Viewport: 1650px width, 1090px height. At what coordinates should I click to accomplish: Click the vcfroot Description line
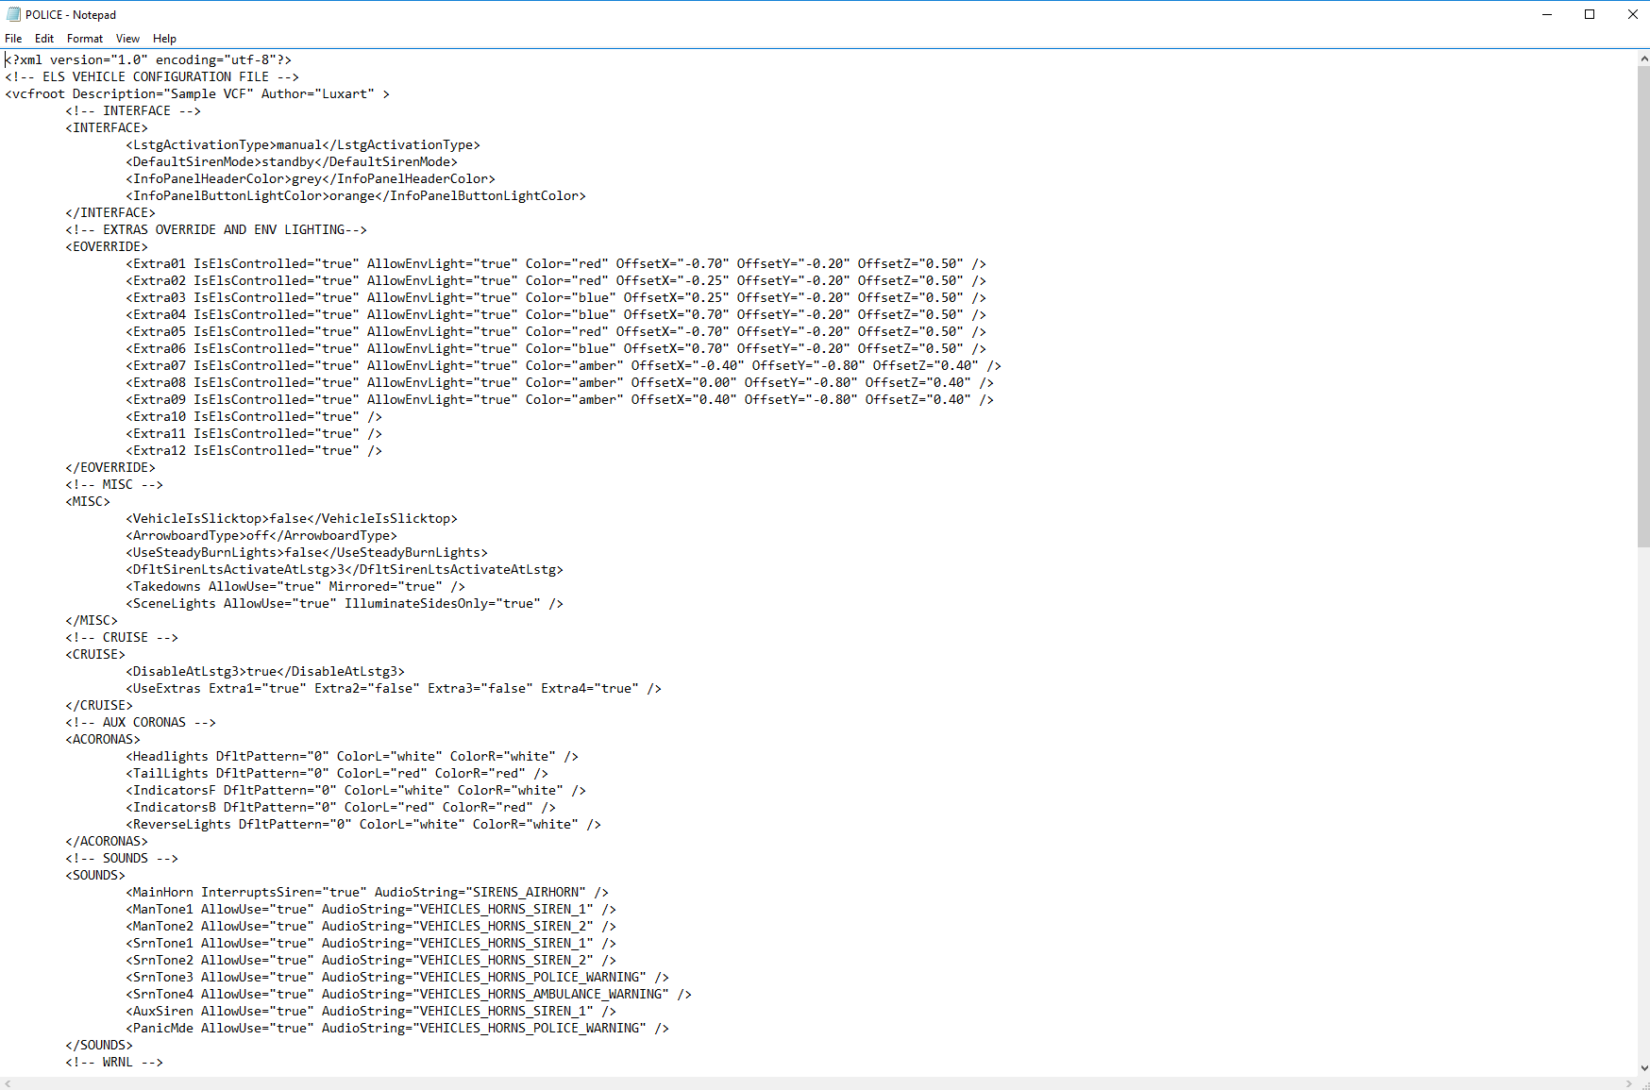tap(197, 93)
